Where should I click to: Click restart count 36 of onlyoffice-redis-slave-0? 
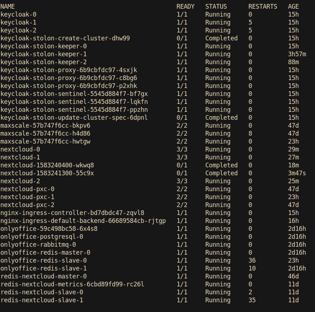point(252,260)
